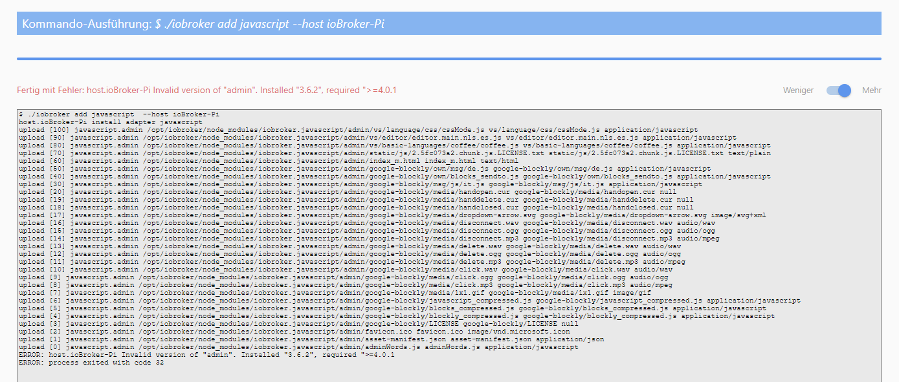
Task: Click the 'upload [4]' blockly_compressed.js log line
Action: (x=396, y=315)
